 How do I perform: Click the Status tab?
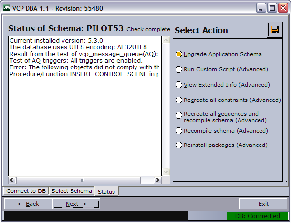106,191
